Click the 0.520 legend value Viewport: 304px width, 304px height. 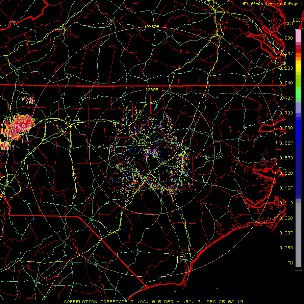point(286,173)
